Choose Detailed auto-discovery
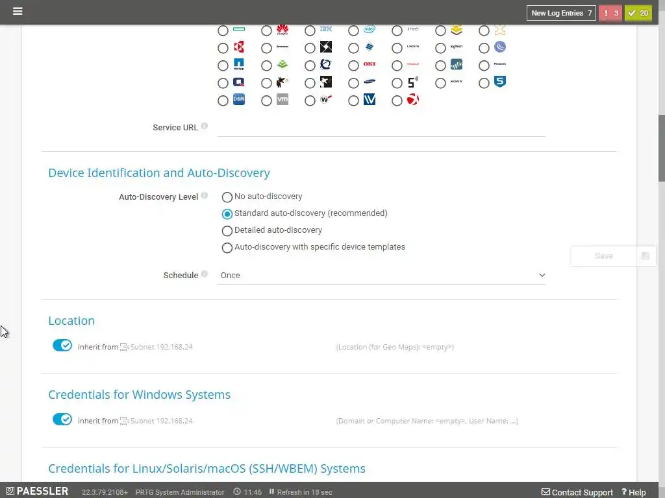Image resolution: width=665 pixels, height=498 pixels. [x=227, y=231]
